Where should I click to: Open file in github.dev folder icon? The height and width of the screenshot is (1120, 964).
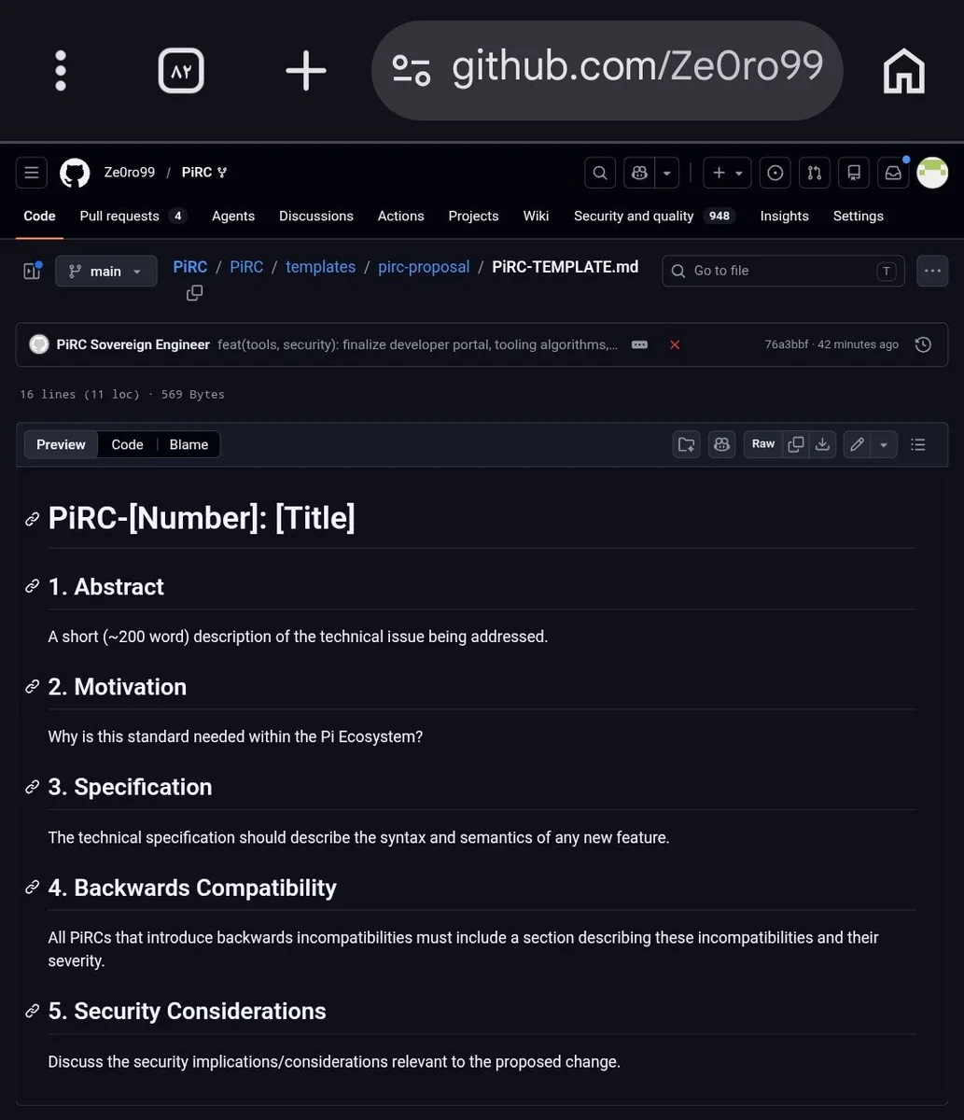pyautogui.click(x=686, y=444)
